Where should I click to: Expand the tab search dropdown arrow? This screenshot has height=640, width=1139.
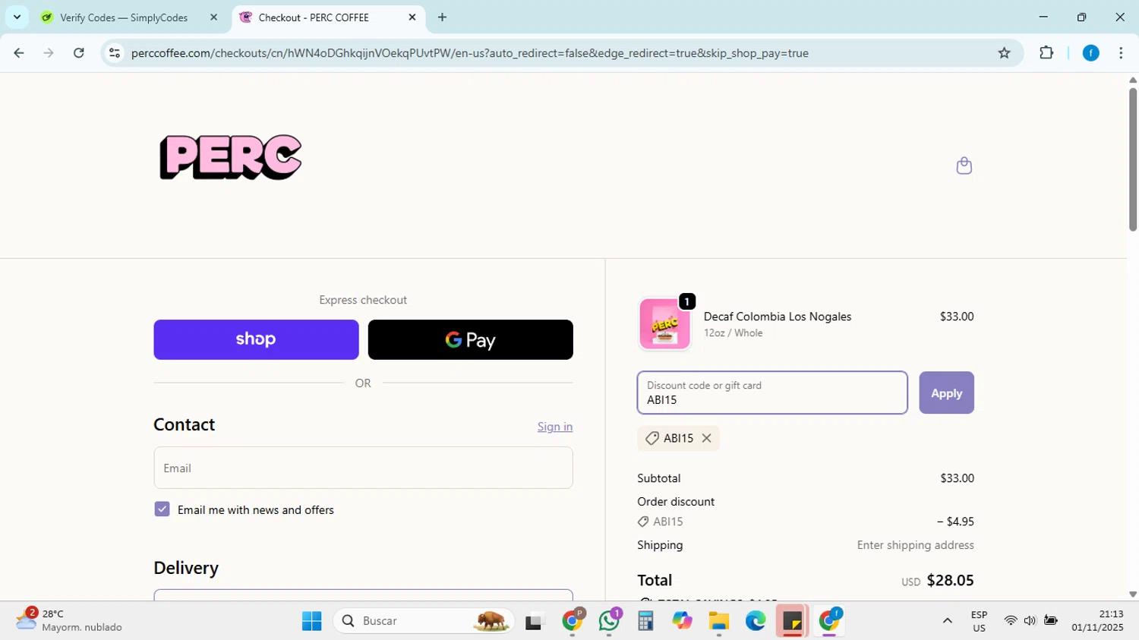click(17, 17)
